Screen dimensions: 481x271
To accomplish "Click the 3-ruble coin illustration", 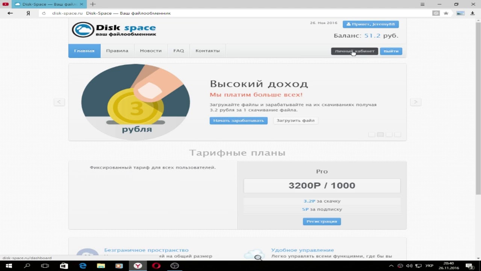I will coord(136,102).
